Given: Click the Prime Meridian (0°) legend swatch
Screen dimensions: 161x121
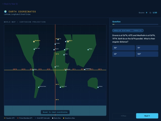Looking at the screenshot, I should [x=18, y=118].
